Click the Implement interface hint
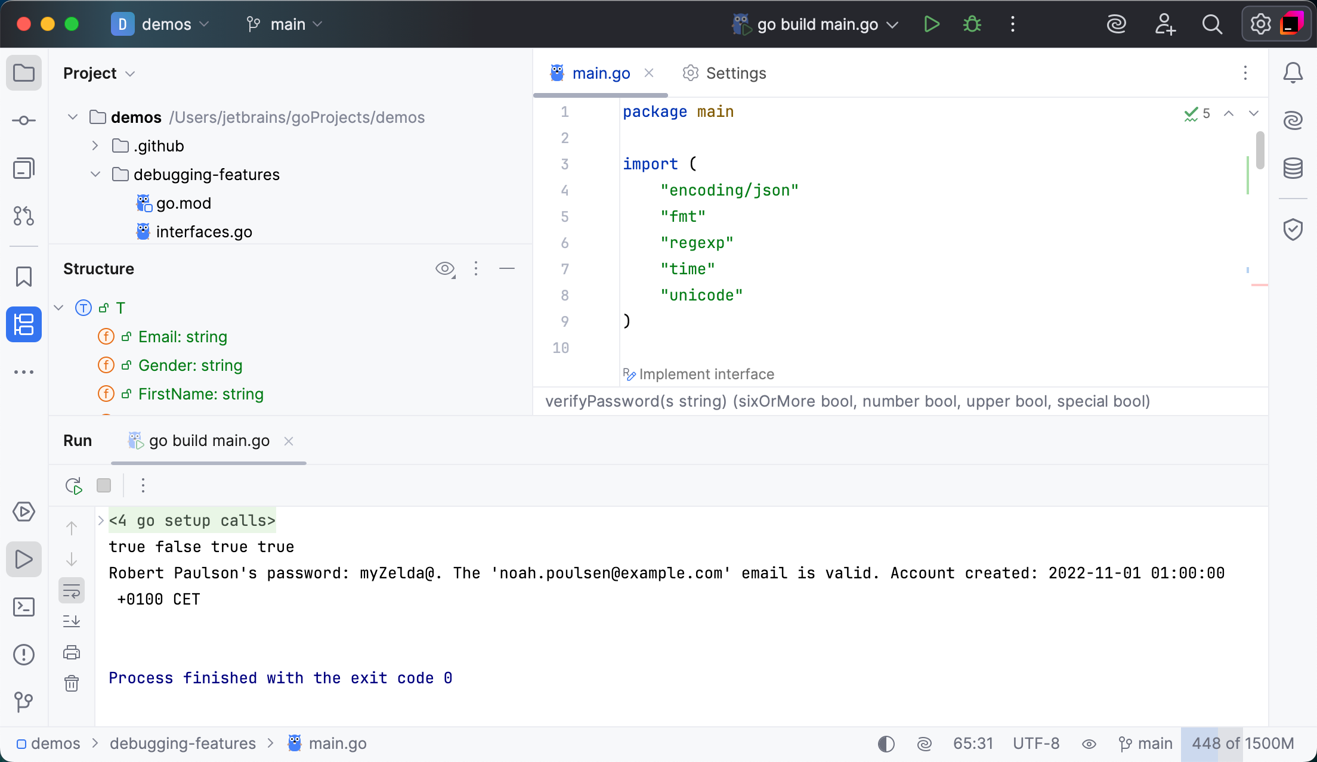Screen dimensions: 1317x762 point(706,374)
